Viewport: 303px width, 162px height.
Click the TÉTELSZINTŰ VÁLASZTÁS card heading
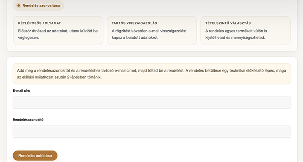[228, 23]
